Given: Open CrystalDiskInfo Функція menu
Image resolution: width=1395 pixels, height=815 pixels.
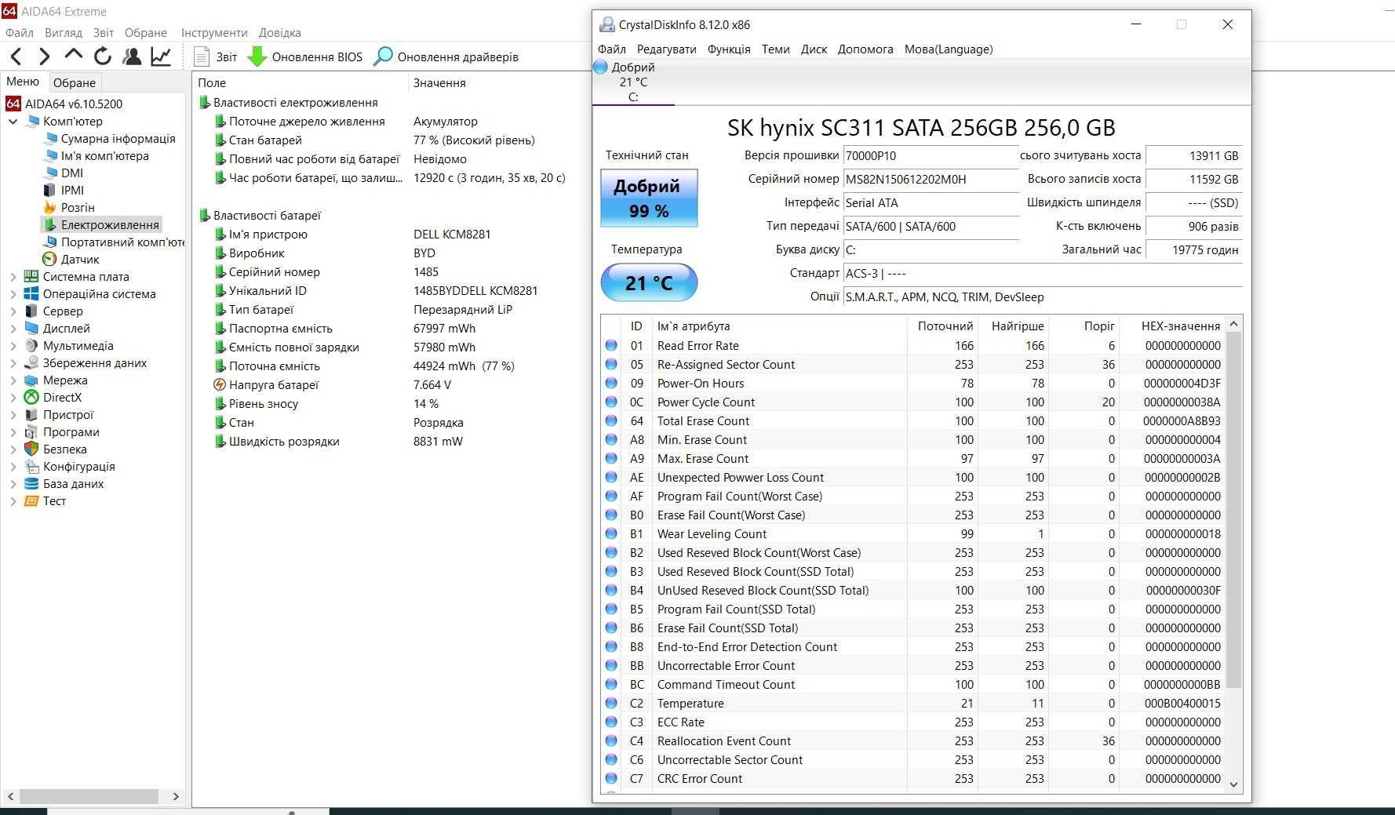Looking at the screenshot, I should point(729,49).
